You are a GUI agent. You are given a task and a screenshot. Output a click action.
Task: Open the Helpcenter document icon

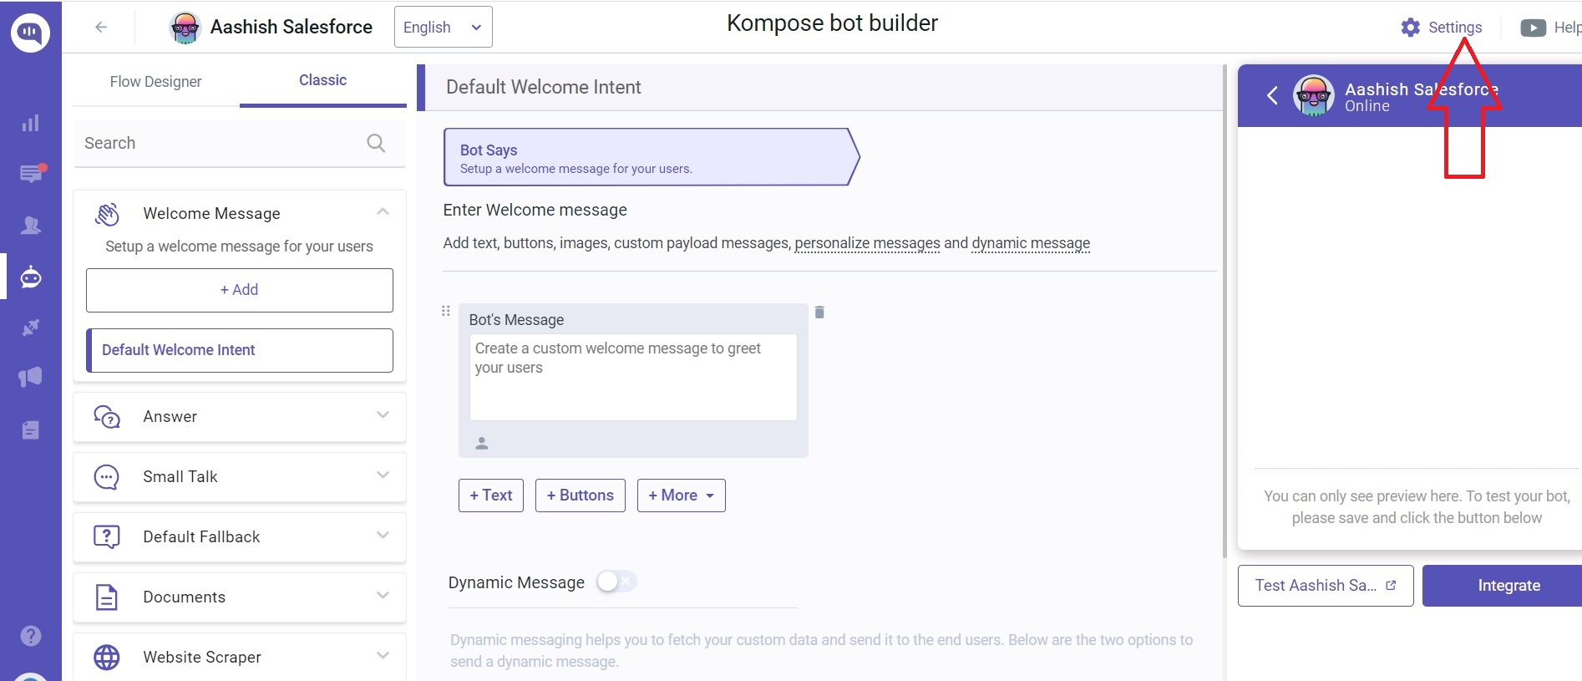coord(31,429)
